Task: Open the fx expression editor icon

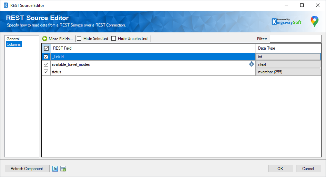Action: [55, 169]
